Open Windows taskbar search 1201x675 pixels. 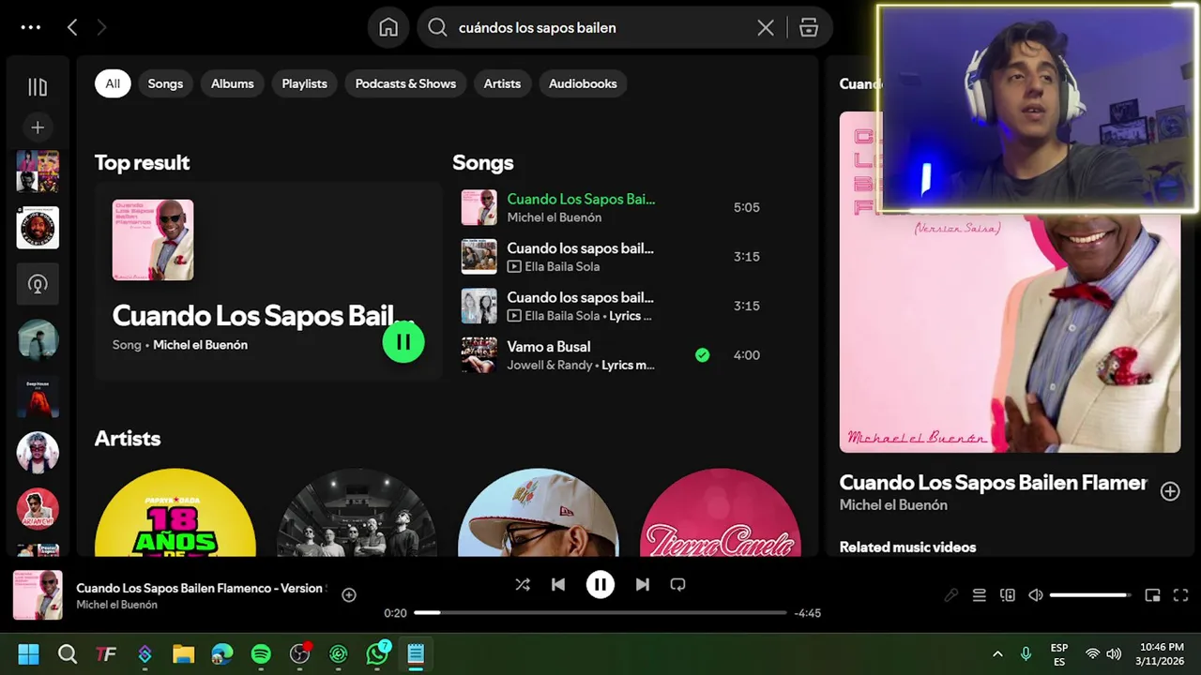coord(68,653)
